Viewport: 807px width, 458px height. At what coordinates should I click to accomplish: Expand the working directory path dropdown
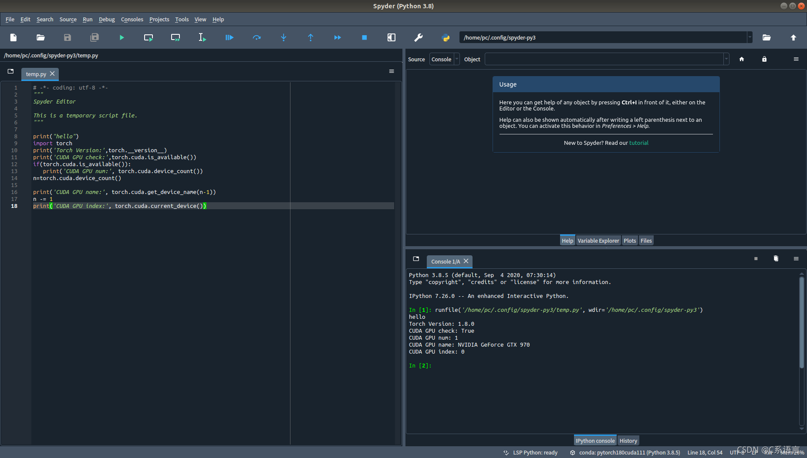coord(750,37)
